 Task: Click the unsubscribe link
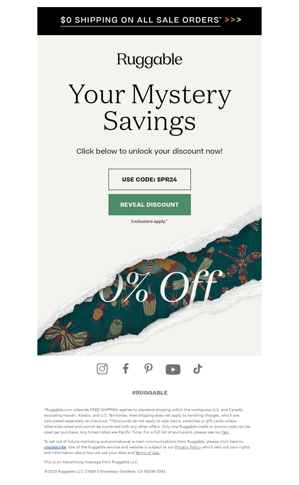pyautogui.click(x=55, y=447)
